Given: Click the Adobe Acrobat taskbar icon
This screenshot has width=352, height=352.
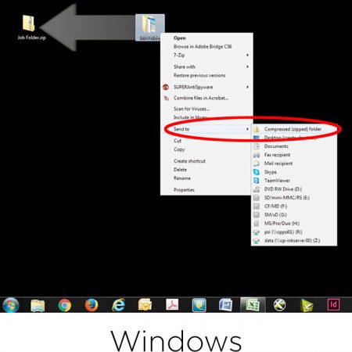Looking at the screenshot, I should 172,304.
